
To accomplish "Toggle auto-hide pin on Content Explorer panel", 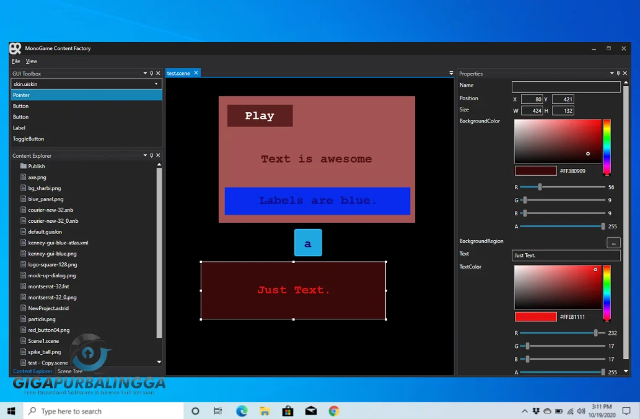I will [151, 155].
